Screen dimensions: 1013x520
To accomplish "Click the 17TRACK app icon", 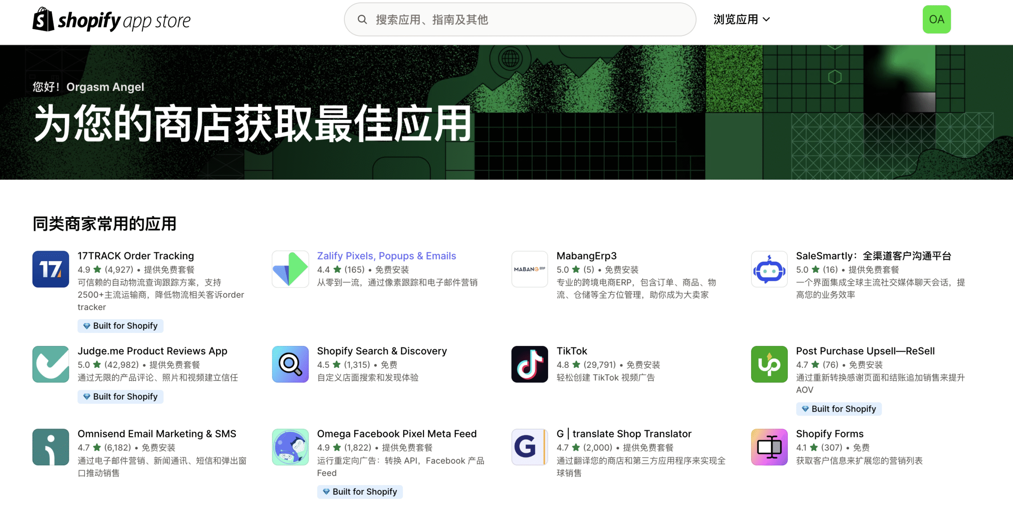I will tap(51, 269).
